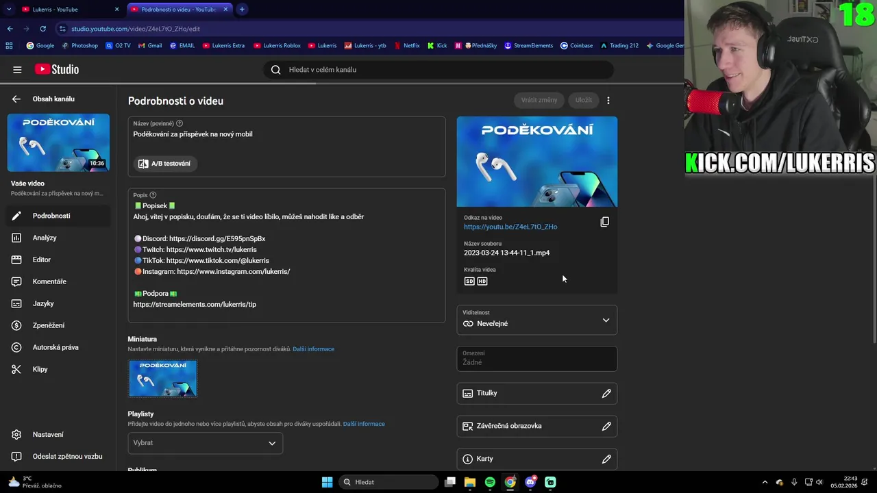The height and width of the screenshot is (493, 877).
Task: Edit Titulky with the pencil icon
Action: click(606, 394)
